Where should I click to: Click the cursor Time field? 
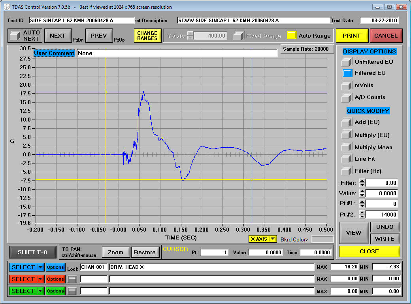[x=316, y=253]
